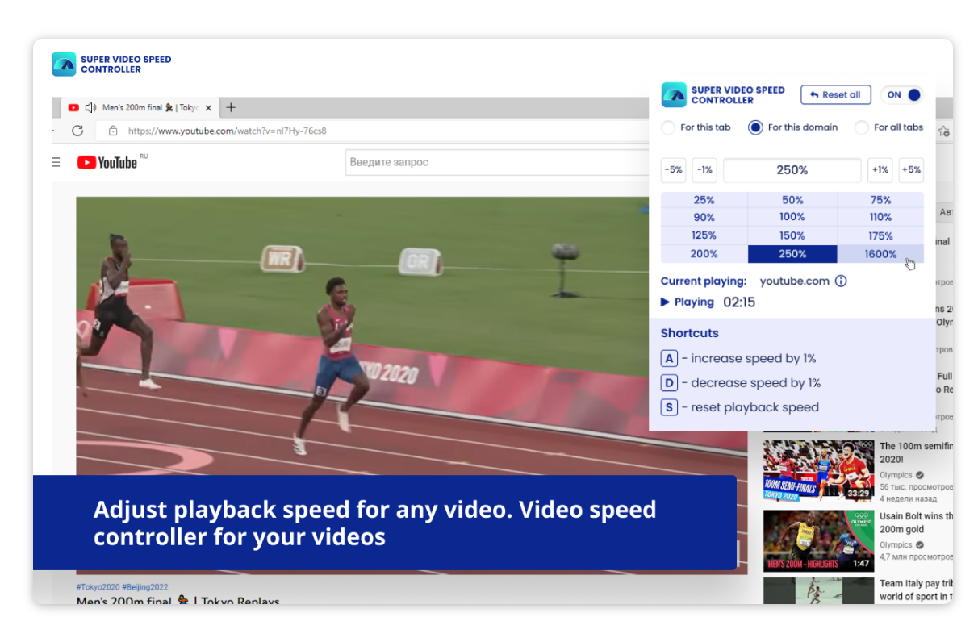978x621 pixels.
Task: Click the lock icon in address bar
Action: coord(113,131)
